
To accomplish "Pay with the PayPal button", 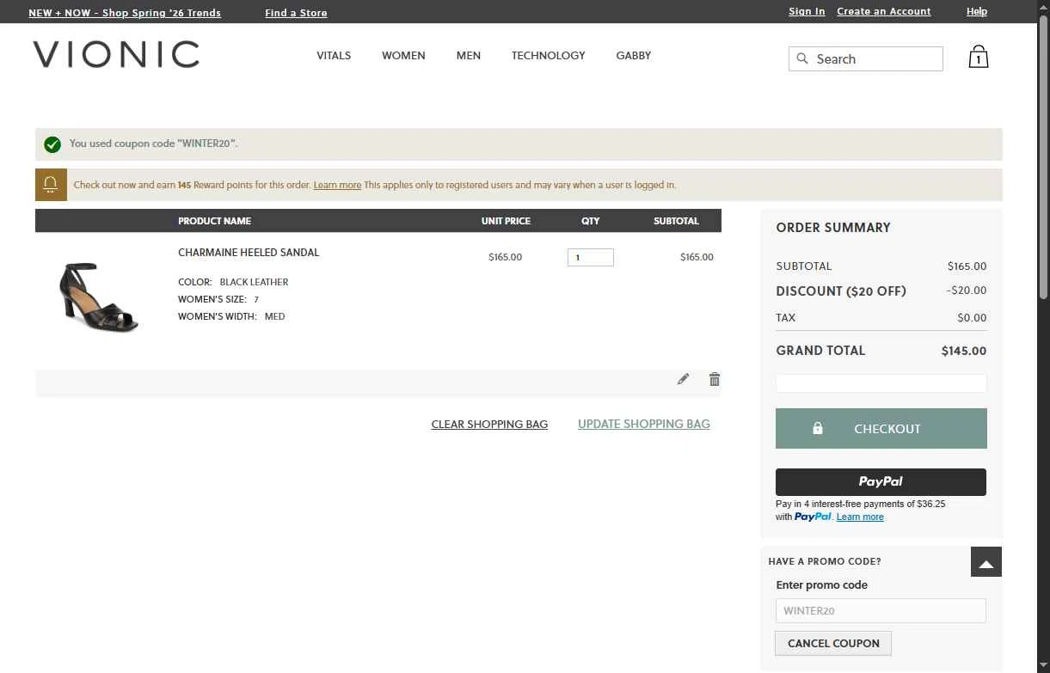I will pyautogui.click(x=881, y=482).
